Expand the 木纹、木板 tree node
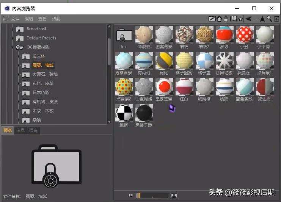 tap(19, 111)
